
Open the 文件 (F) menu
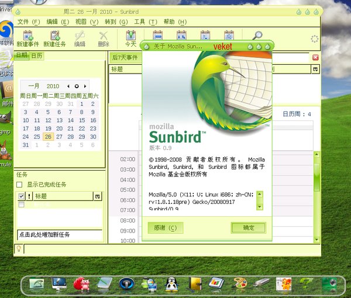[29, 22]
